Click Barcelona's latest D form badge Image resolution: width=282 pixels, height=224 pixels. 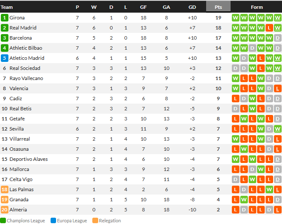tap(277, 38)
